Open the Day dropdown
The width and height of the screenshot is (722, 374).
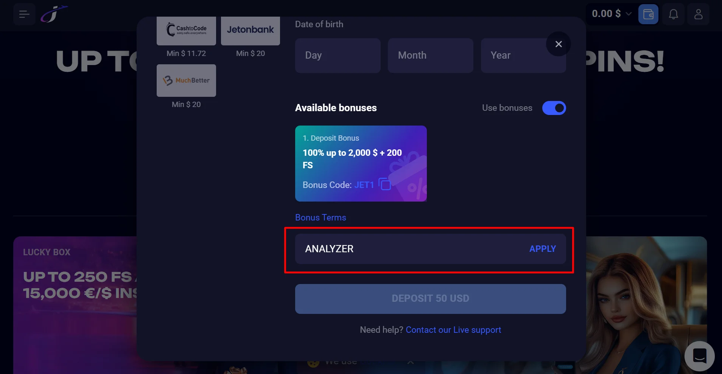pyautogui.click(x=338, y=56)
